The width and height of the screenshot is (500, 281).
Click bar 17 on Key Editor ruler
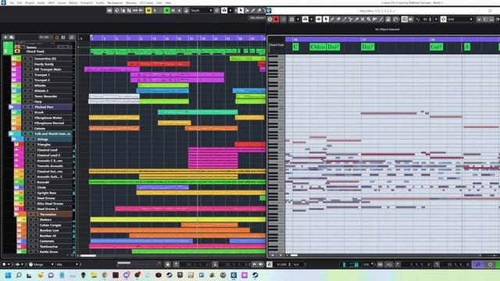364,40
